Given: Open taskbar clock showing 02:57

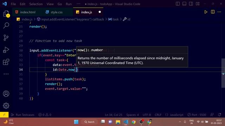Looking at the screenshot, I should click(216, 122).
